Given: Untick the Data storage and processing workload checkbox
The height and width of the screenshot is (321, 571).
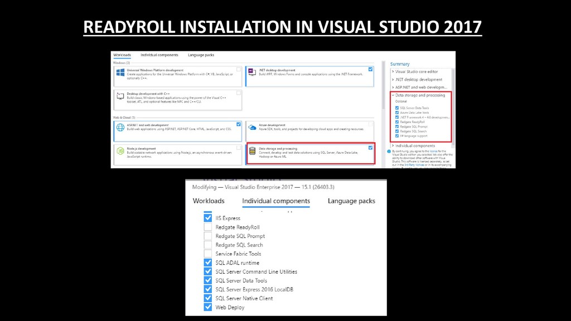Looking at the screenshot, I should click(370, 148).
